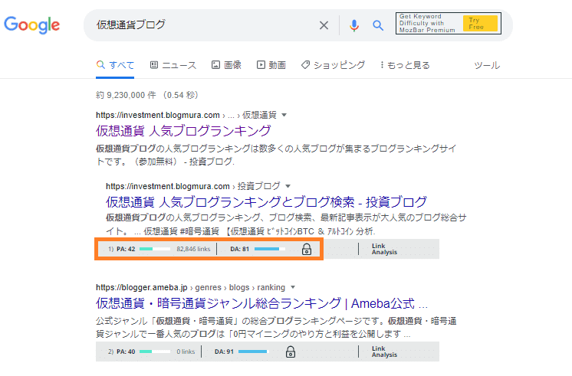
Task: Run the search using the magnifier icon
Action: (x=378, y=25)
